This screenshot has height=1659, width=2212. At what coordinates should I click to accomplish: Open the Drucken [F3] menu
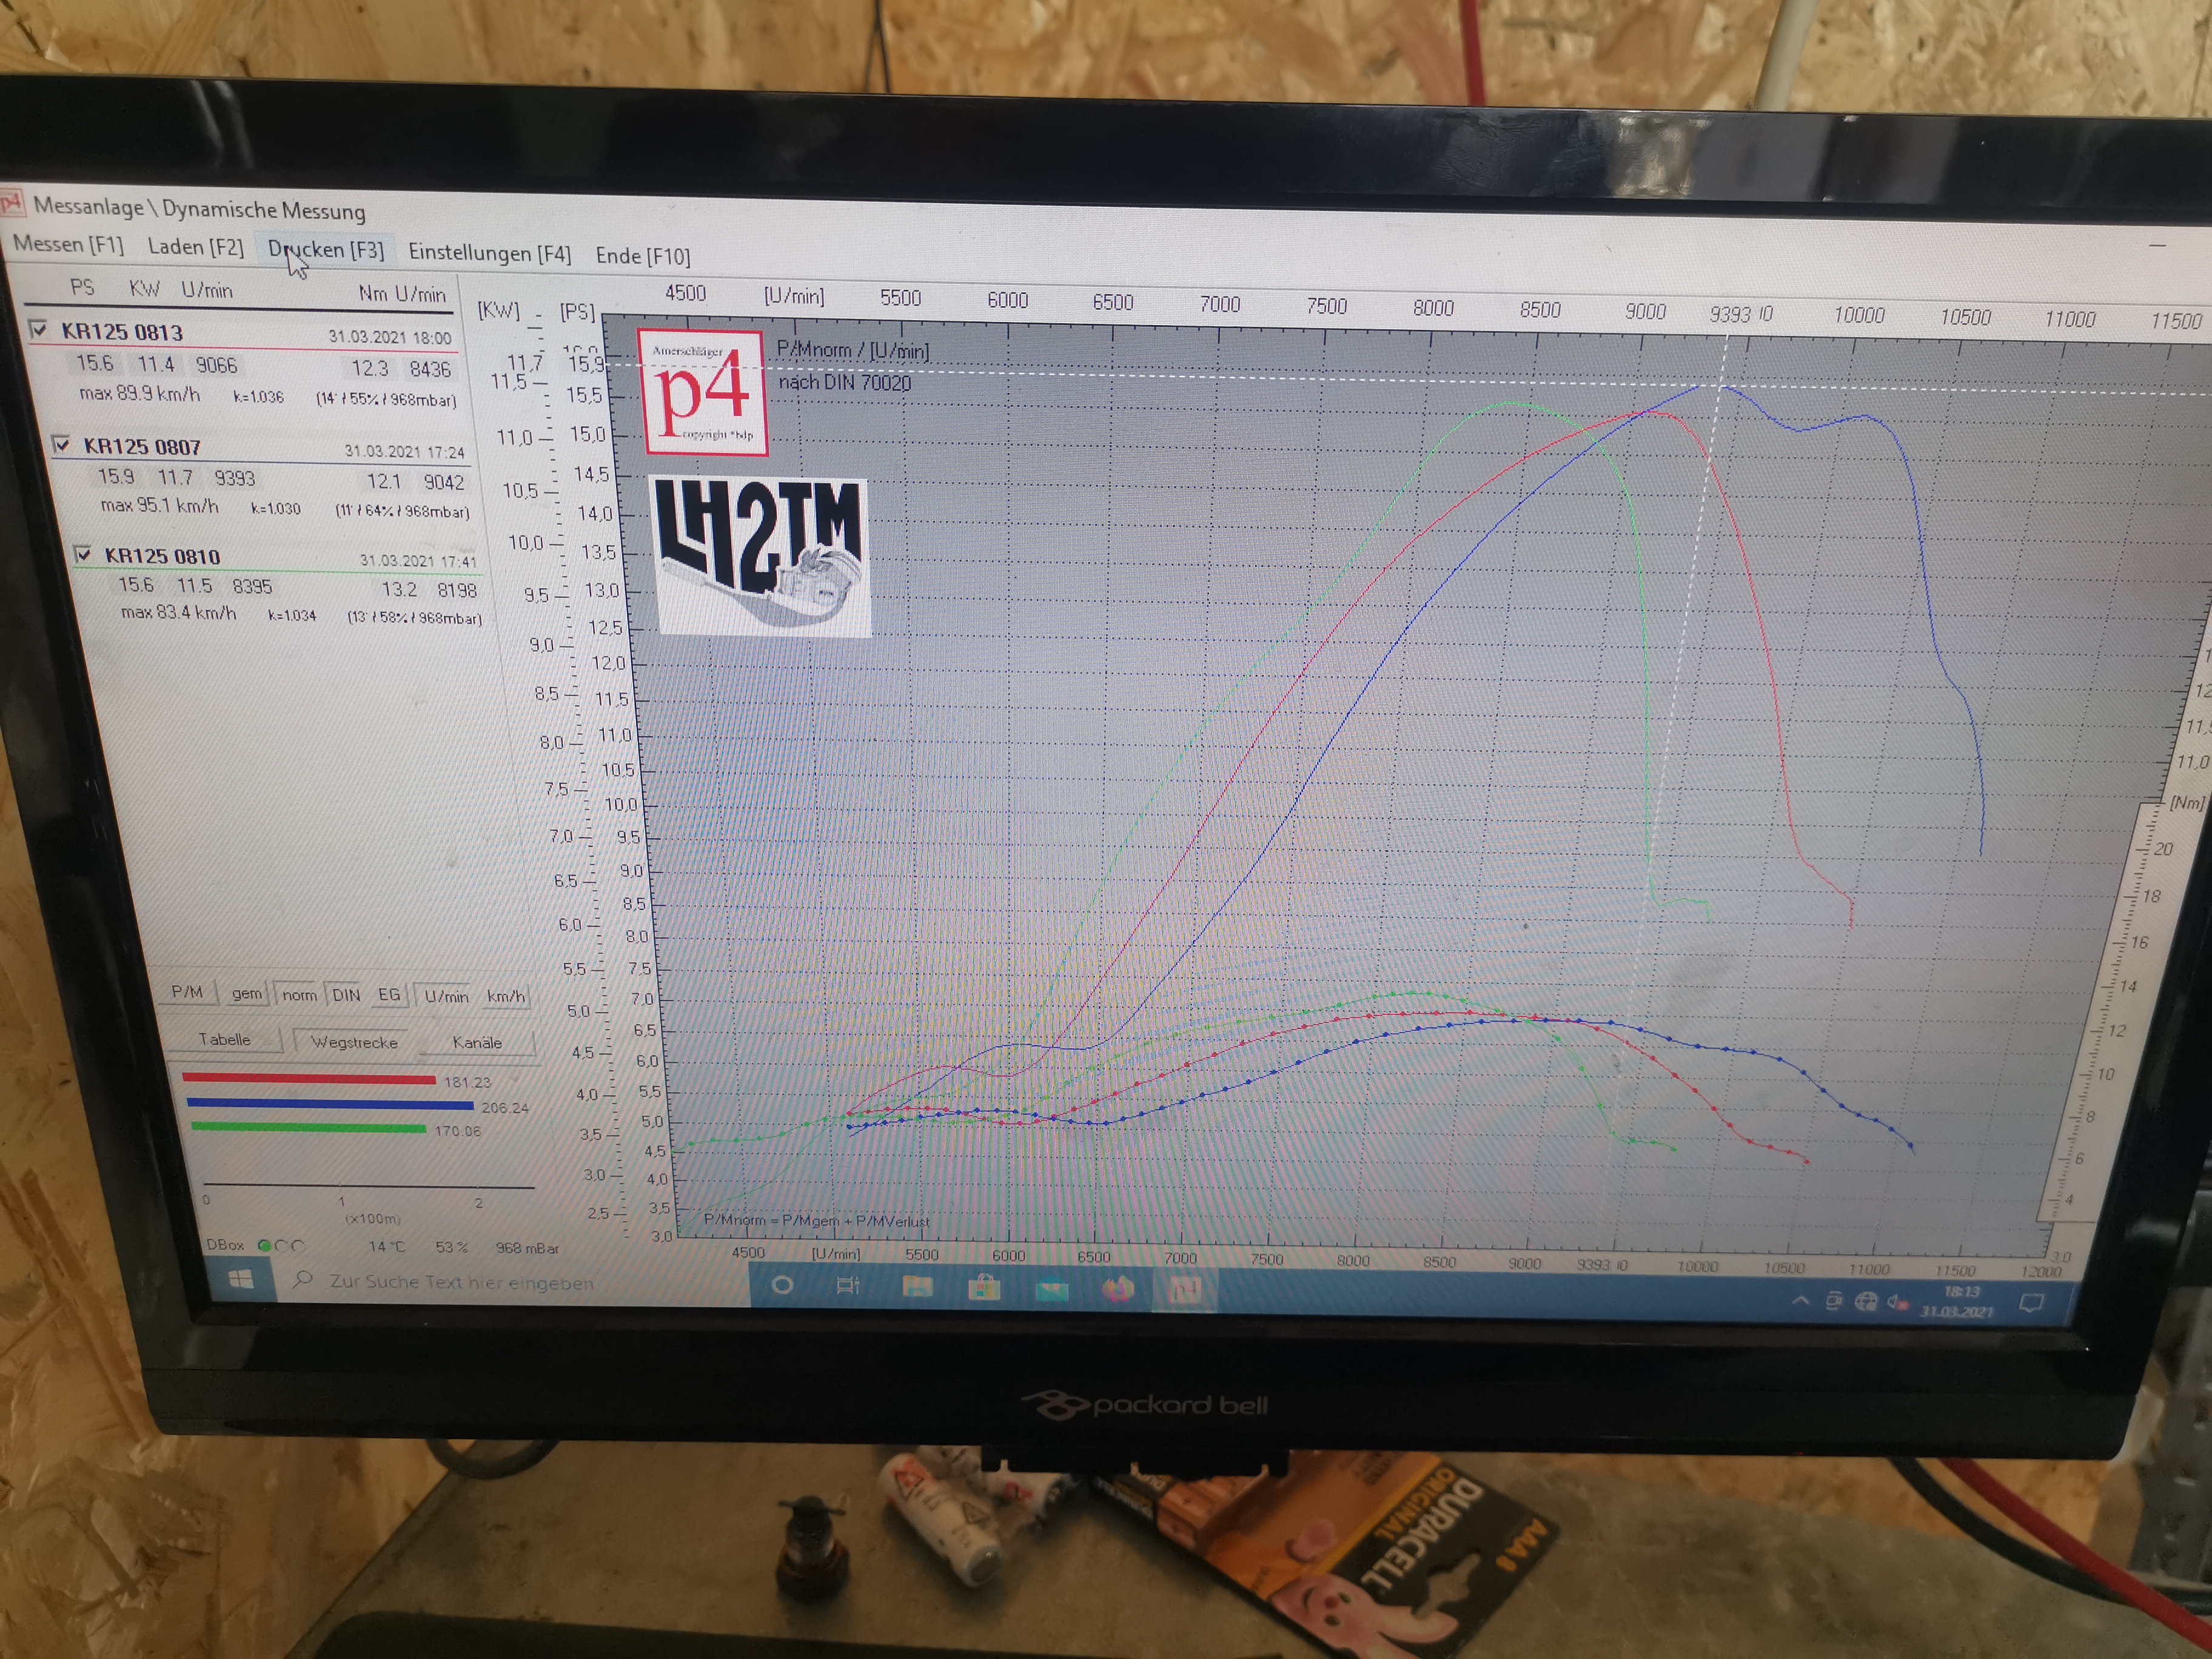(326, 250)
